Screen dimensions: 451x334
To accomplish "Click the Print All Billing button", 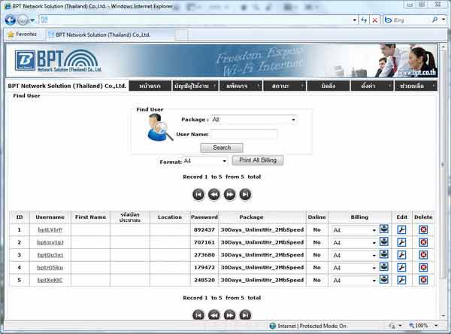I will (257, 160).
